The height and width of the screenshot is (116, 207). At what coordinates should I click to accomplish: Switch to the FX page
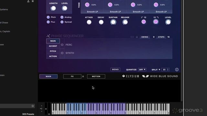[x=72, y=76]
